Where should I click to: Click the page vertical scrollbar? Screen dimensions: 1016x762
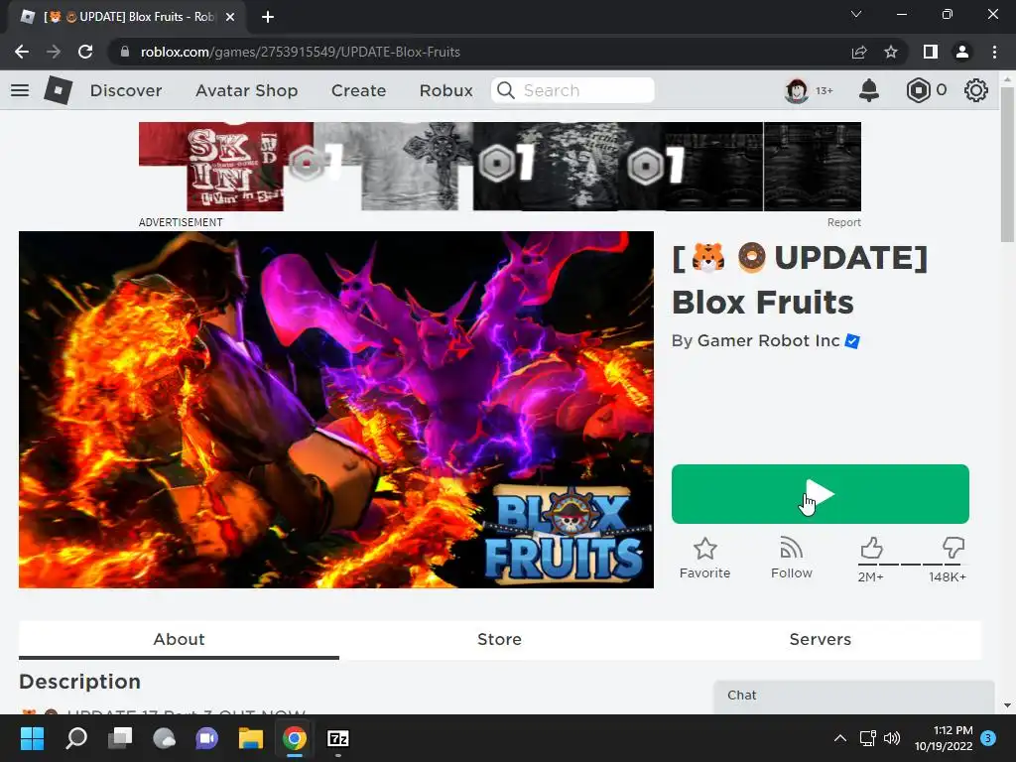pos(1007,165)
